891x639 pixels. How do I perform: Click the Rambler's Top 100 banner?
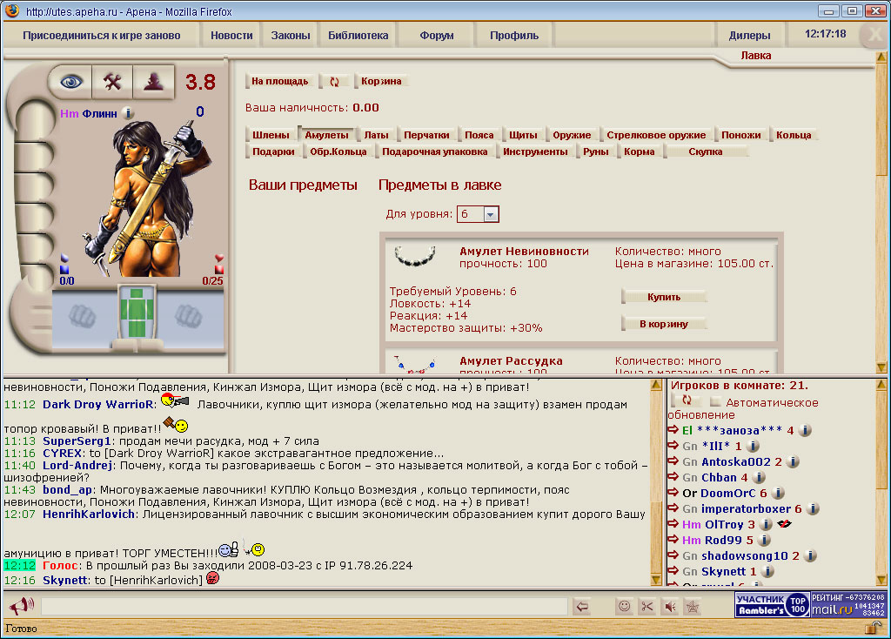773,605
